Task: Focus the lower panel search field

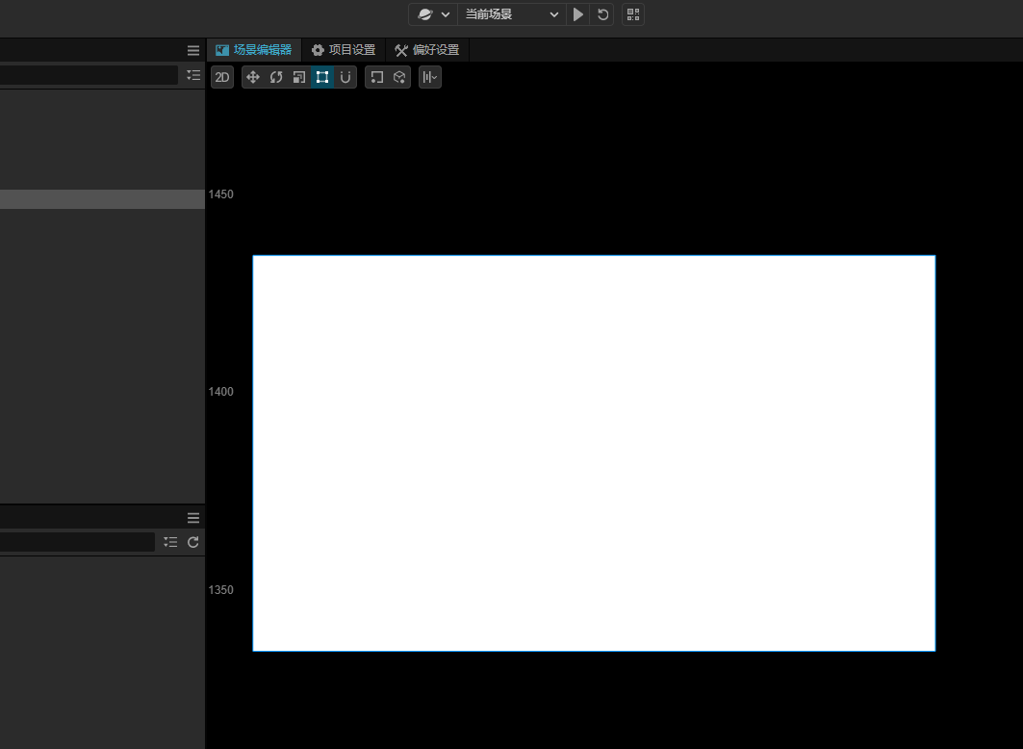Action: (x=77, y=542)
